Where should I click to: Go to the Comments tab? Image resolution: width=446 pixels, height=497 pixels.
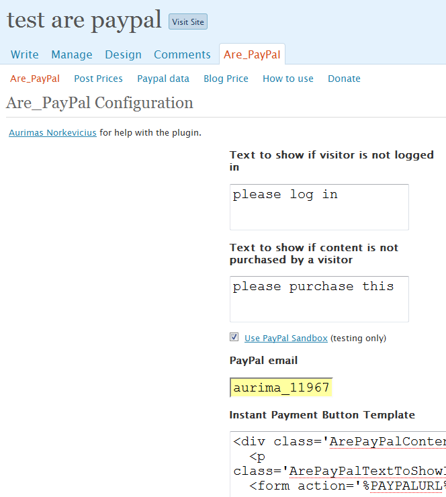pos(182,54)
